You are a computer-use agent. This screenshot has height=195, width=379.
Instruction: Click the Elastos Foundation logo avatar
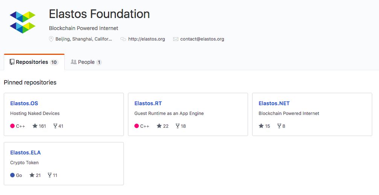tap(23, 23)
